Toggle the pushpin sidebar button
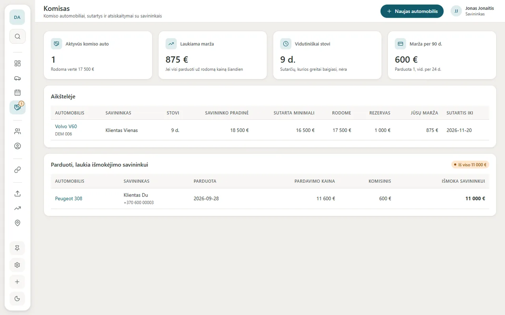 pos(17,248)
